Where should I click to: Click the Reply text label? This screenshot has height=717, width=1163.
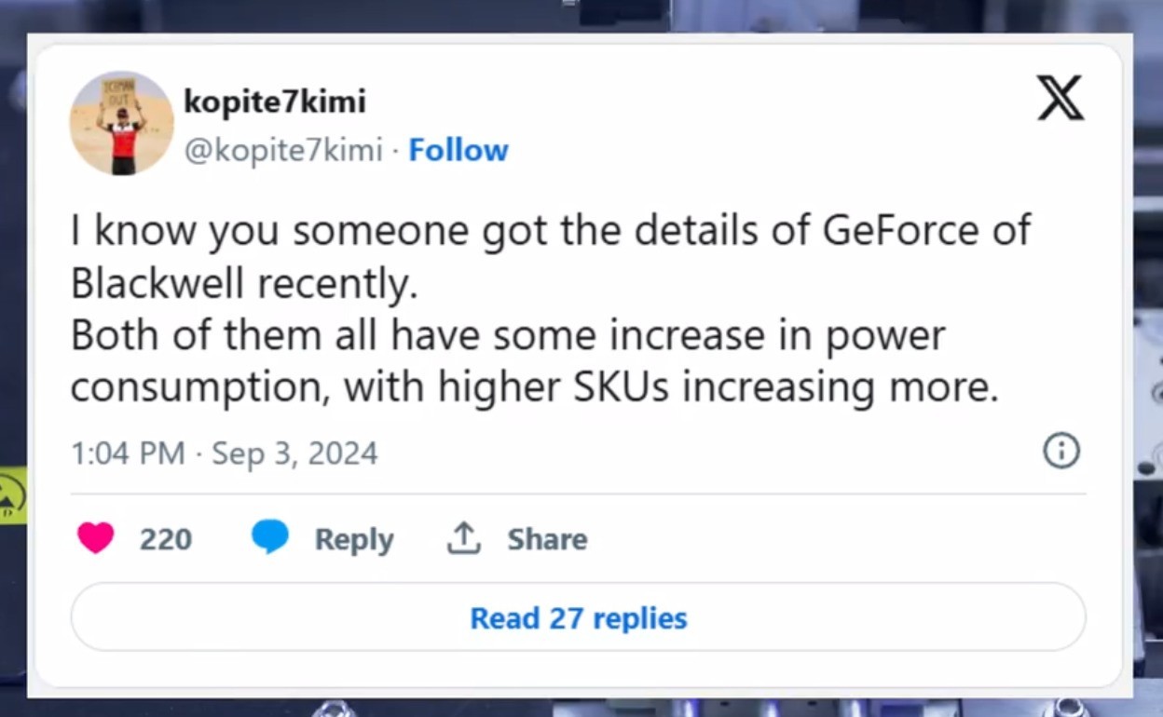(x=354, y=539)
